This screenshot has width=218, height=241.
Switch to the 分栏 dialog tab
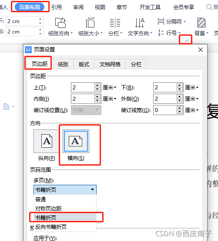(x=136, y=64)
